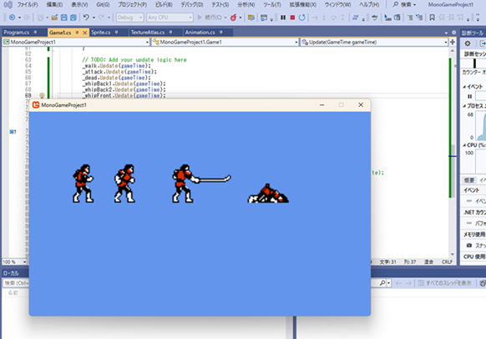Click the scroll up arrow of editor
Image resolution: width=486 pixels, height=339 pixels.
pyautogui.click(x=453, y=51)
